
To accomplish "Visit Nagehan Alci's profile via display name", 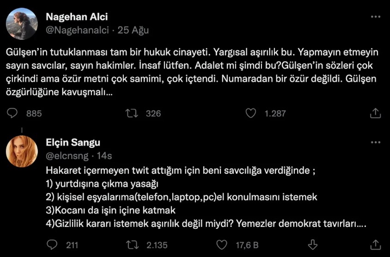I will point(76,17).
